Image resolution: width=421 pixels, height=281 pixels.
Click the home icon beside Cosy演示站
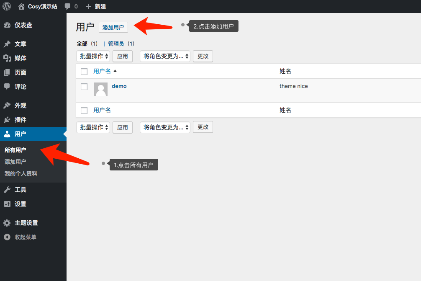coord(21,6)
